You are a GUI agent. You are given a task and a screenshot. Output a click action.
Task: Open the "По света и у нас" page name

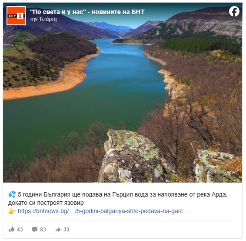[x=87, y=12]
